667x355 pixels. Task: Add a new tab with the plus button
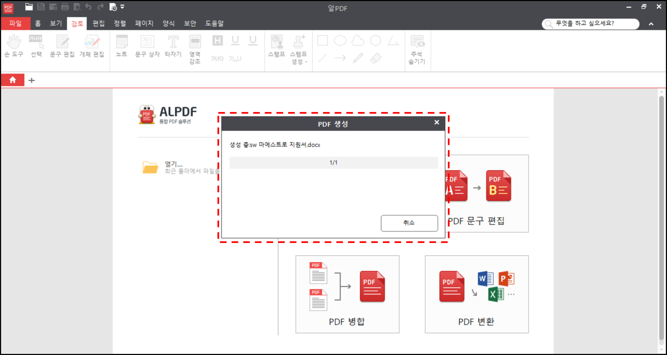pos(31,80)
